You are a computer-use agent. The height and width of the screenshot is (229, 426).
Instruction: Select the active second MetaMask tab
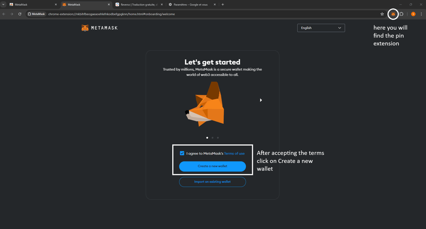[86, 5]
